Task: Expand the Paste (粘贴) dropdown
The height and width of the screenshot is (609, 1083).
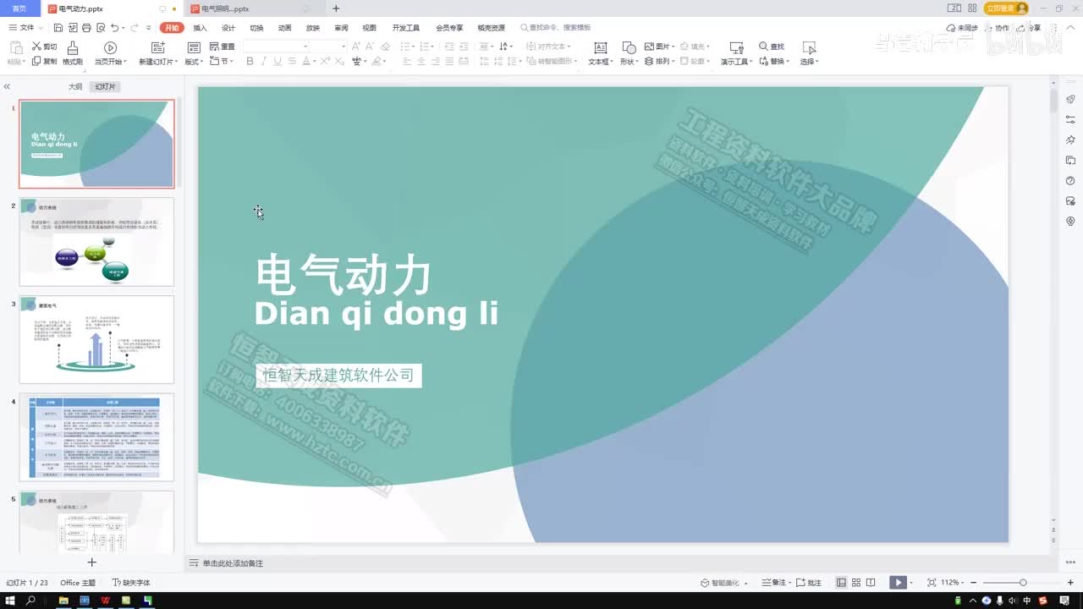Action: [16, 62]
